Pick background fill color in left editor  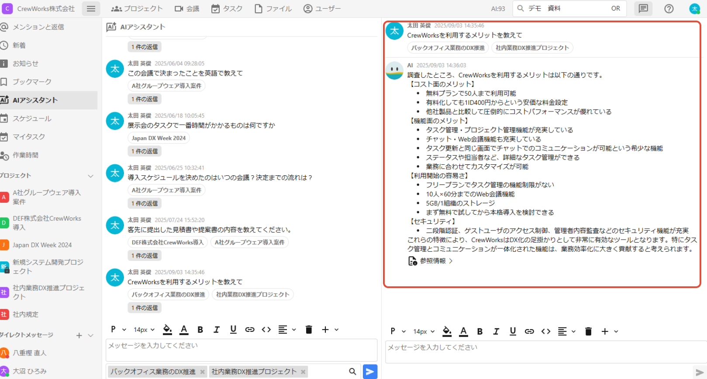[167, 330]
